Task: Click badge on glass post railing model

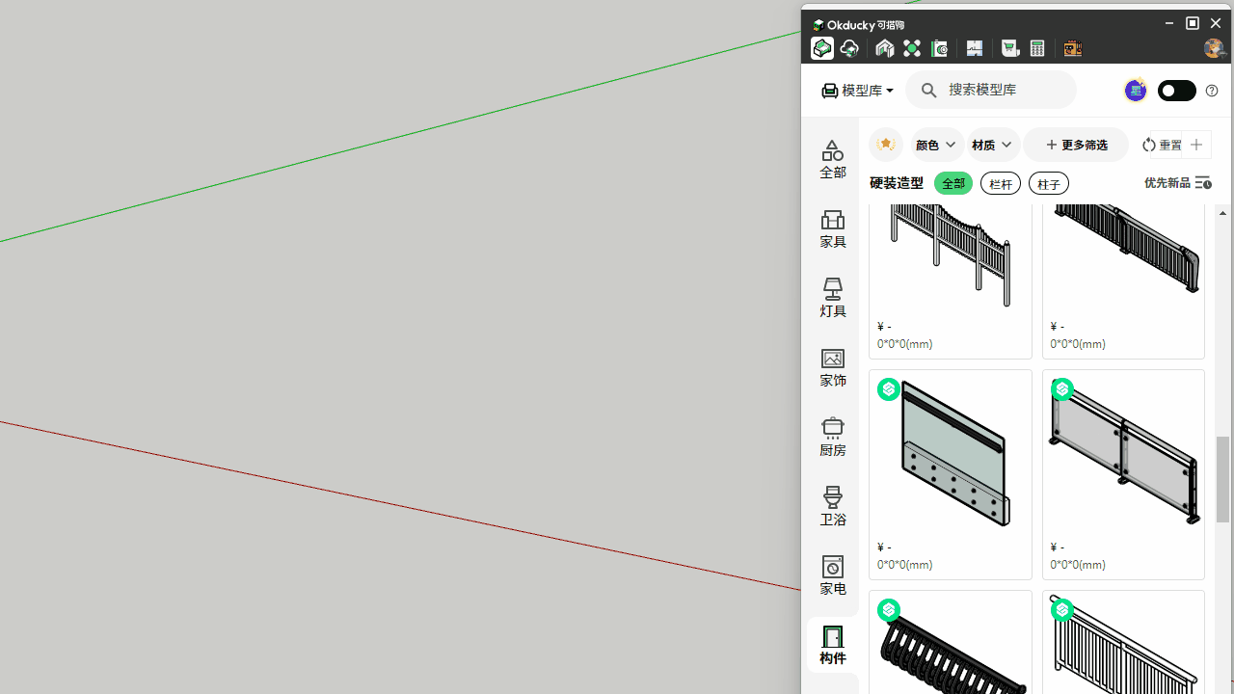Action: [1062, 389]
